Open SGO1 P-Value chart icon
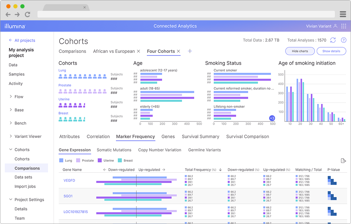 332,196
